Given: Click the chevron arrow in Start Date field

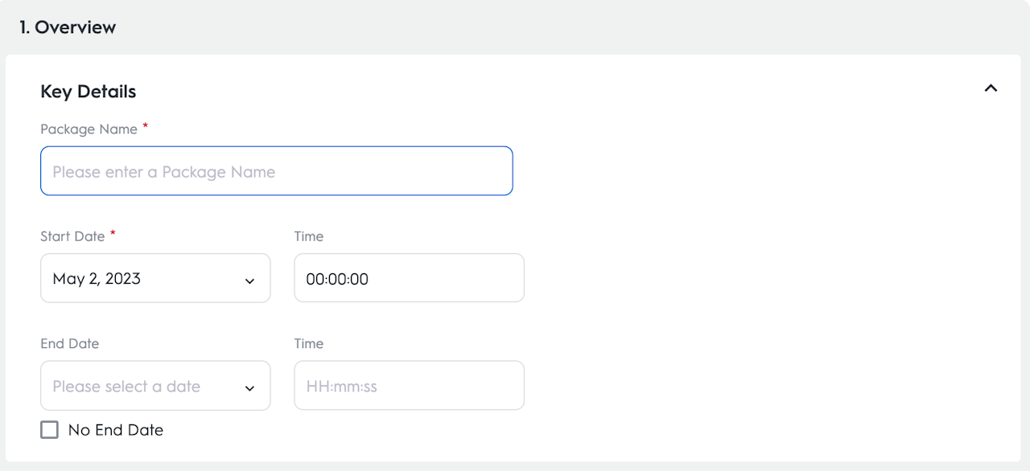Looking at the screenshot, I should tap(249, 281).
